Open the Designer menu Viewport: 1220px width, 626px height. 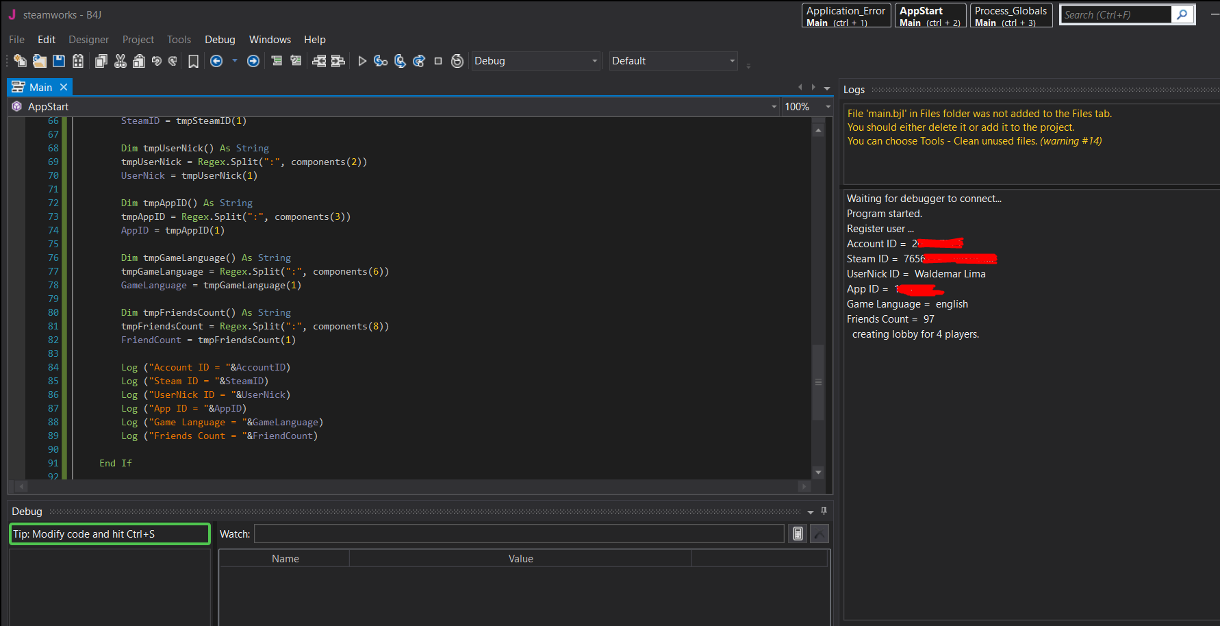(88, 40)
